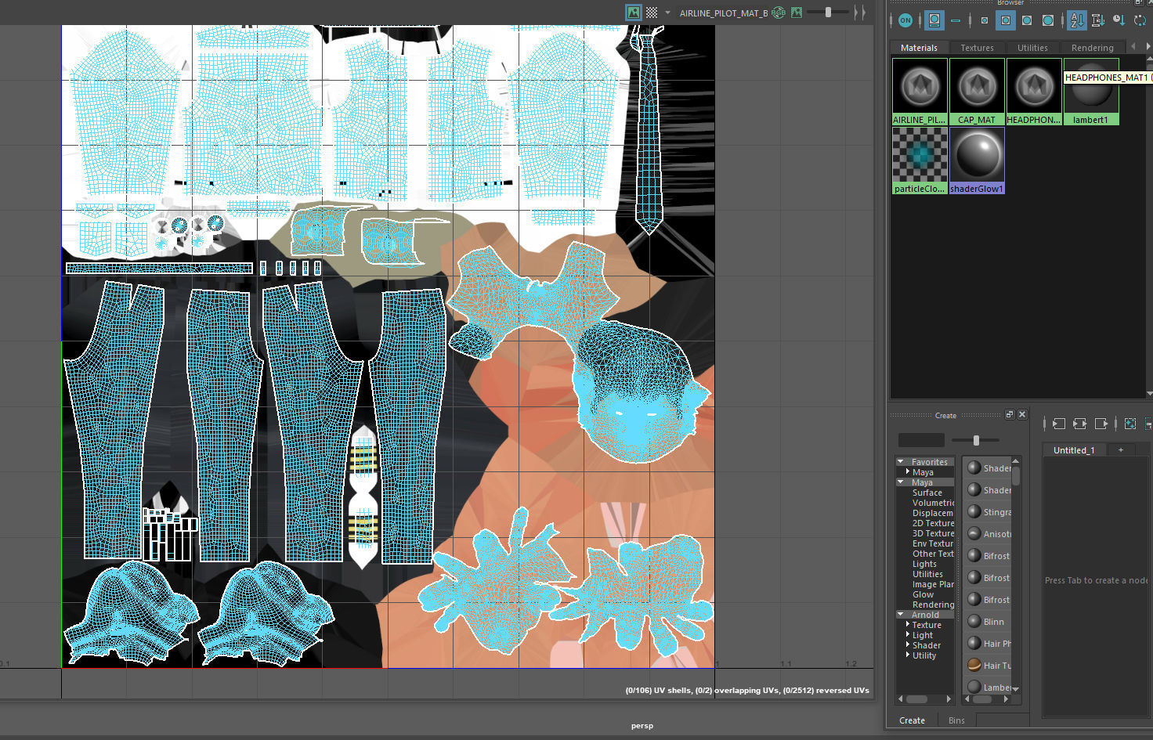Select 3D Textures in the Create tree
The height and width of the screenshot is (740, 1153).
coord(933,533)
